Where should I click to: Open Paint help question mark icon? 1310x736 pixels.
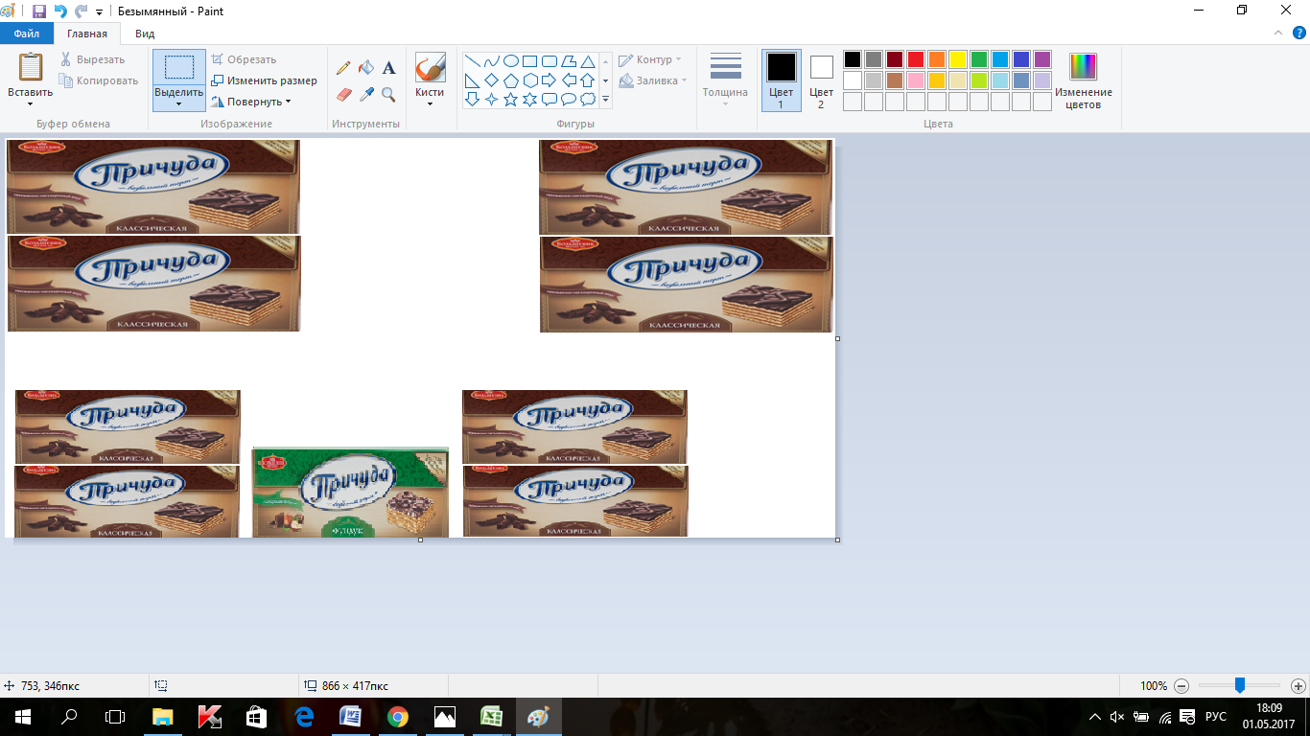coord(1299,33)
